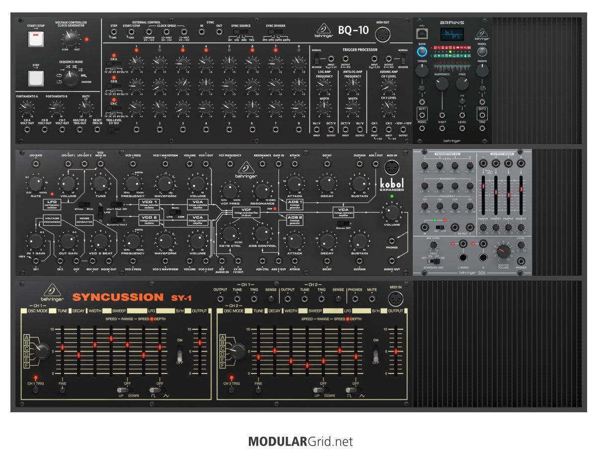The width and height of the screenshot is (602, 452).
Task: Click the Brains MORPH knob
Action: tap(482, 70)
